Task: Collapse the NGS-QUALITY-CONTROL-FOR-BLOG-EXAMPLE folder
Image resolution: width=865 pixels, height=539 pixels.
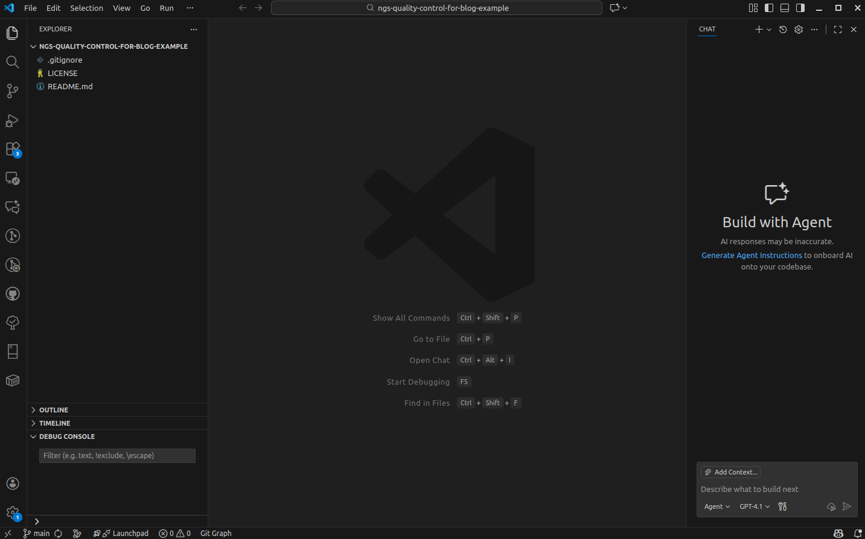Action: (x=33, y=46)
